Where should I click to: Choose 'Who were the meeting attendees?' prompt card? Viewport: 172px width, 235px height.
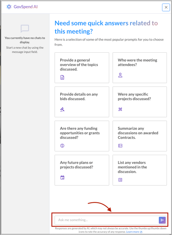click(x=140, y=68)
